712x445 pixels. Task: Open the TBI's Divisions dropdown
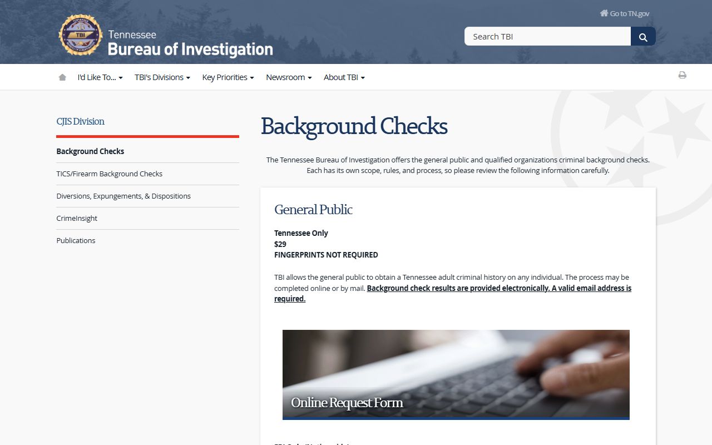tap(162, 77)
